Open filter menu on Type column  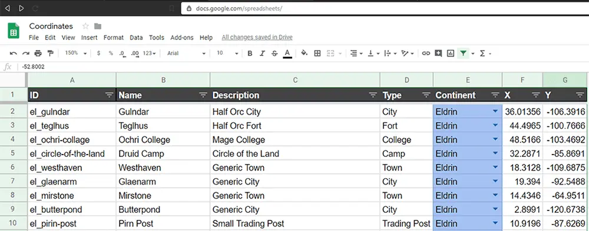(426, 95)
